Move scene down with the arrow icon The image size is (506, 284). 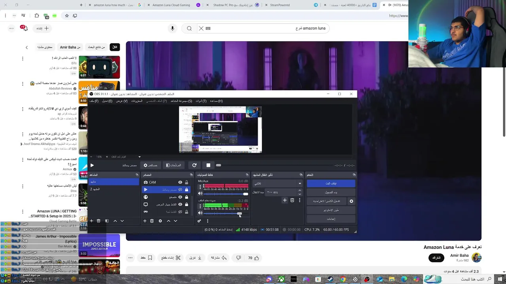click(122, 221)
